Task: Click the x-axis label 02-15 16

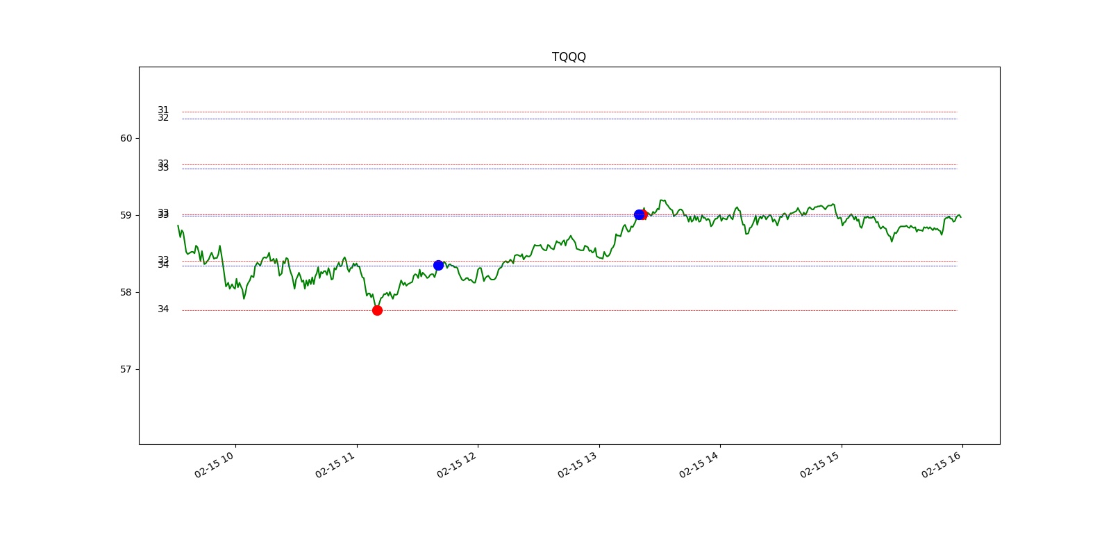Action: coord(941,464)
